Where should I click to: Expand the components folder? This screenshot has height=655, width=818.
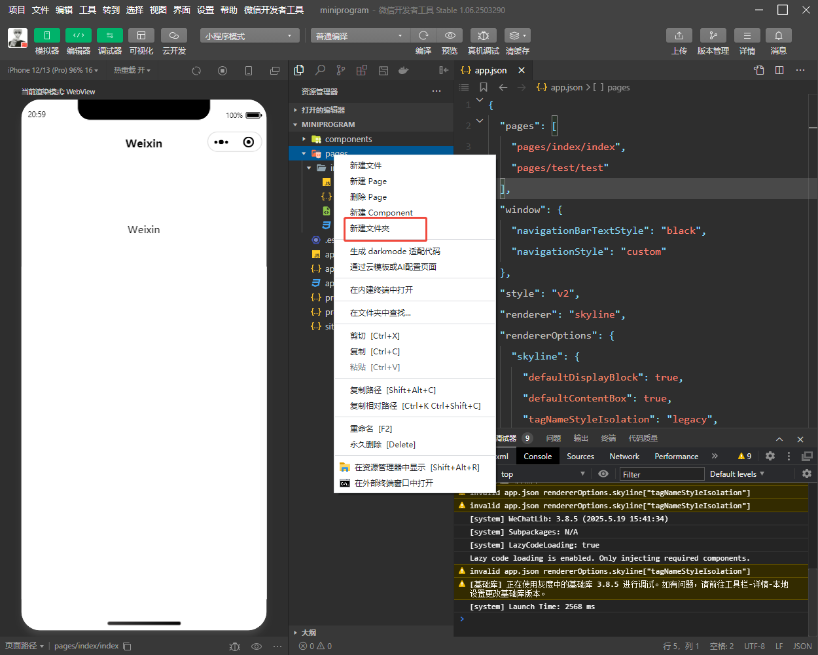point(371,139)
